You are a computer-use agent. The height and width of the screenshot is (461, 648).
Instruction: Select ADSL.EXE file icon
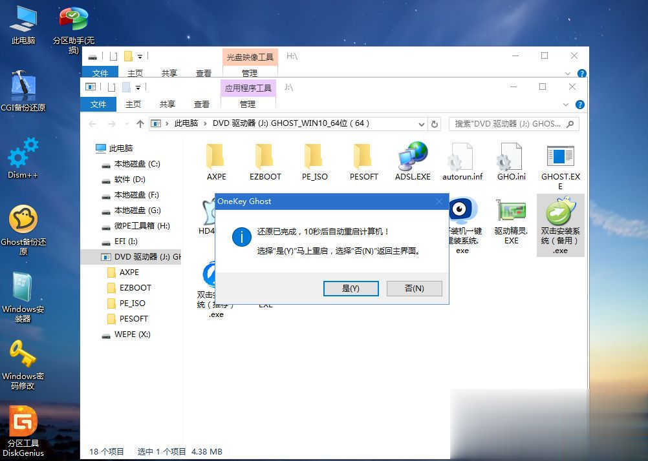[x=413, y=161]
